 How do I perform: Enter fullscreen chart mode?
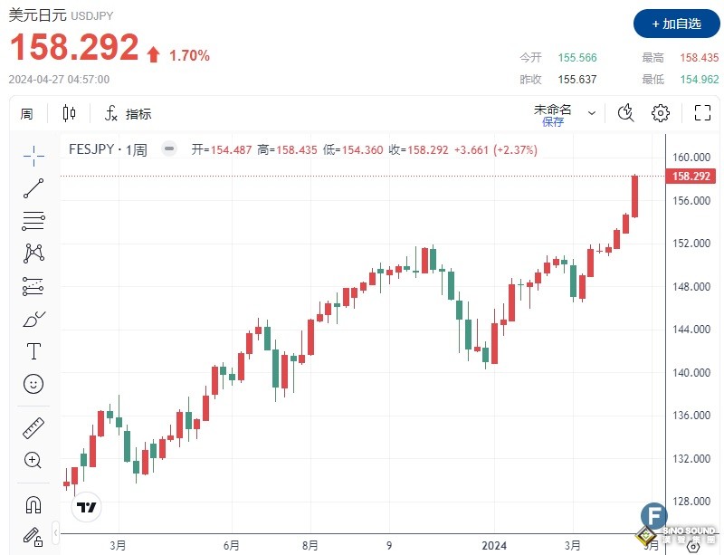[702, 113]
